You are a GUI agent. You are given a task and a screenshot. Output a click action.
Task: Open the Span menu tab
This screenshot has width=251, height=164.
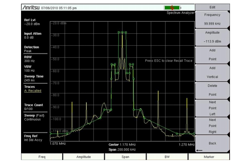click(x=125, y=157)
